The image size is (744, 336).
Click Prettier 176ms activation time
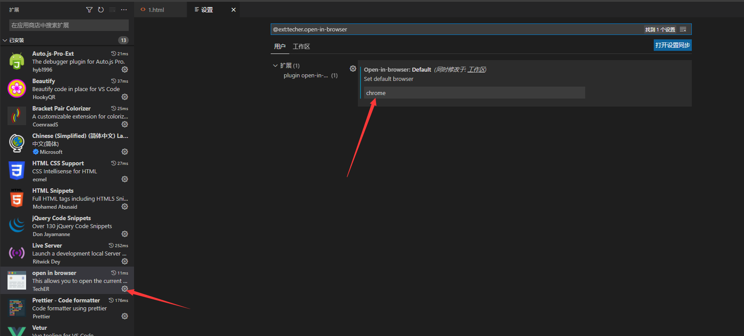point(119,300)
